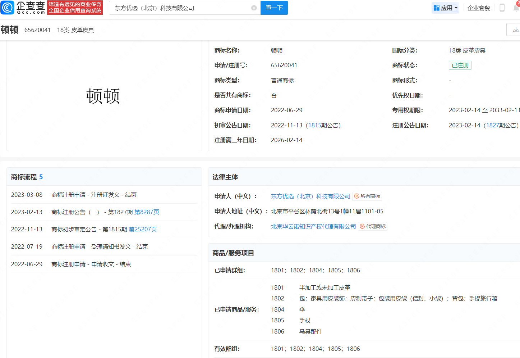Click the 1802 goods description row
The height and width of the screenshot is (358, 520).
(x=384, y=298)
